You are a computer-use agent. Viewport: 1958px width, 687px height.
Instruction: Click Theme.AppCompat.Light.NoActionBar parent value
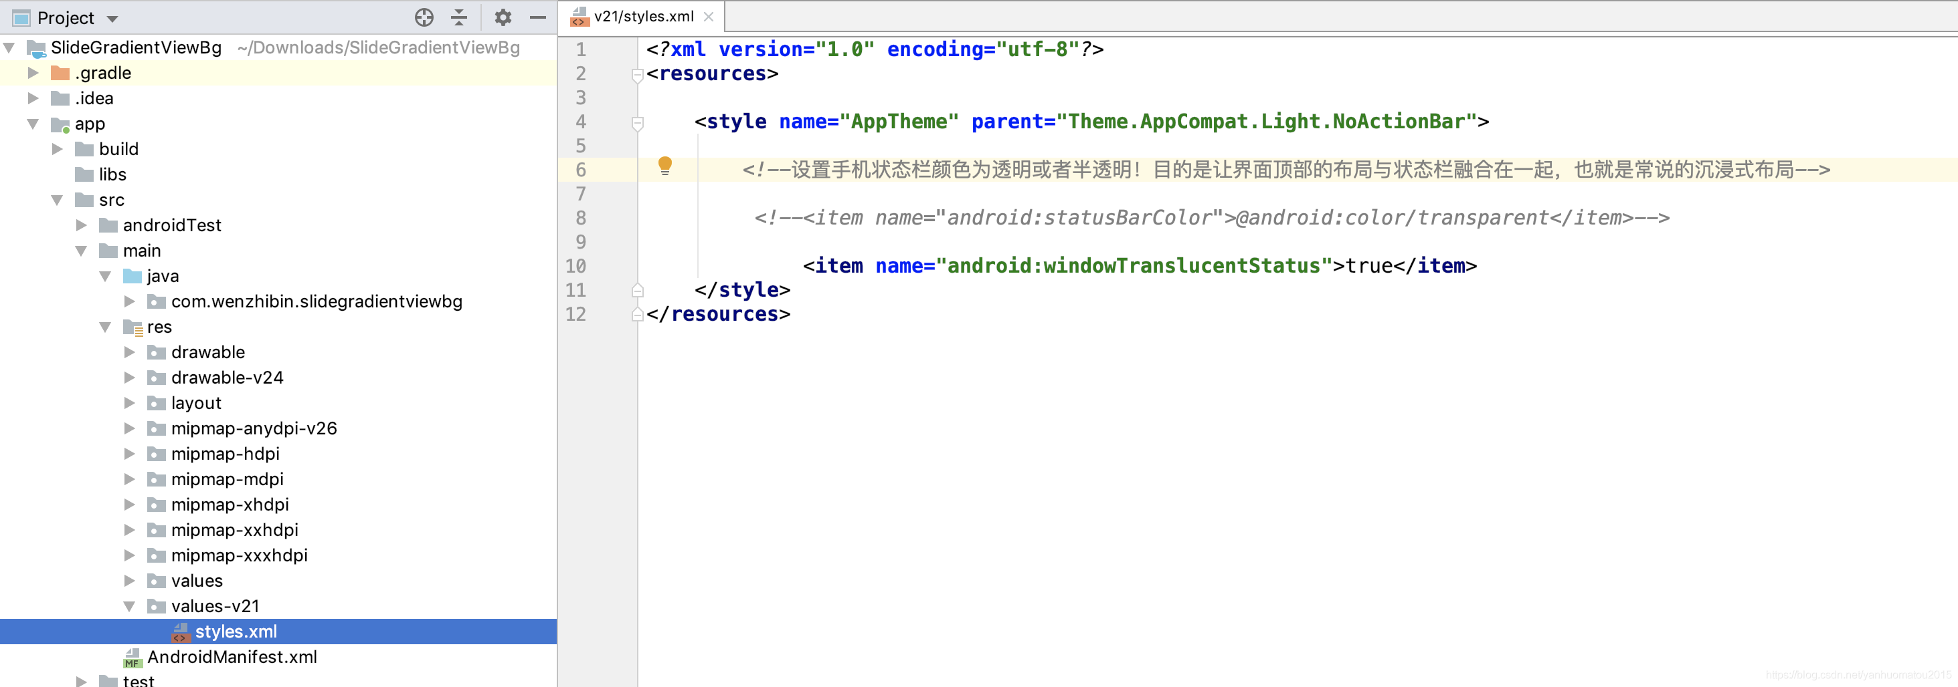pyautogui.click(x=1266, y=122)
